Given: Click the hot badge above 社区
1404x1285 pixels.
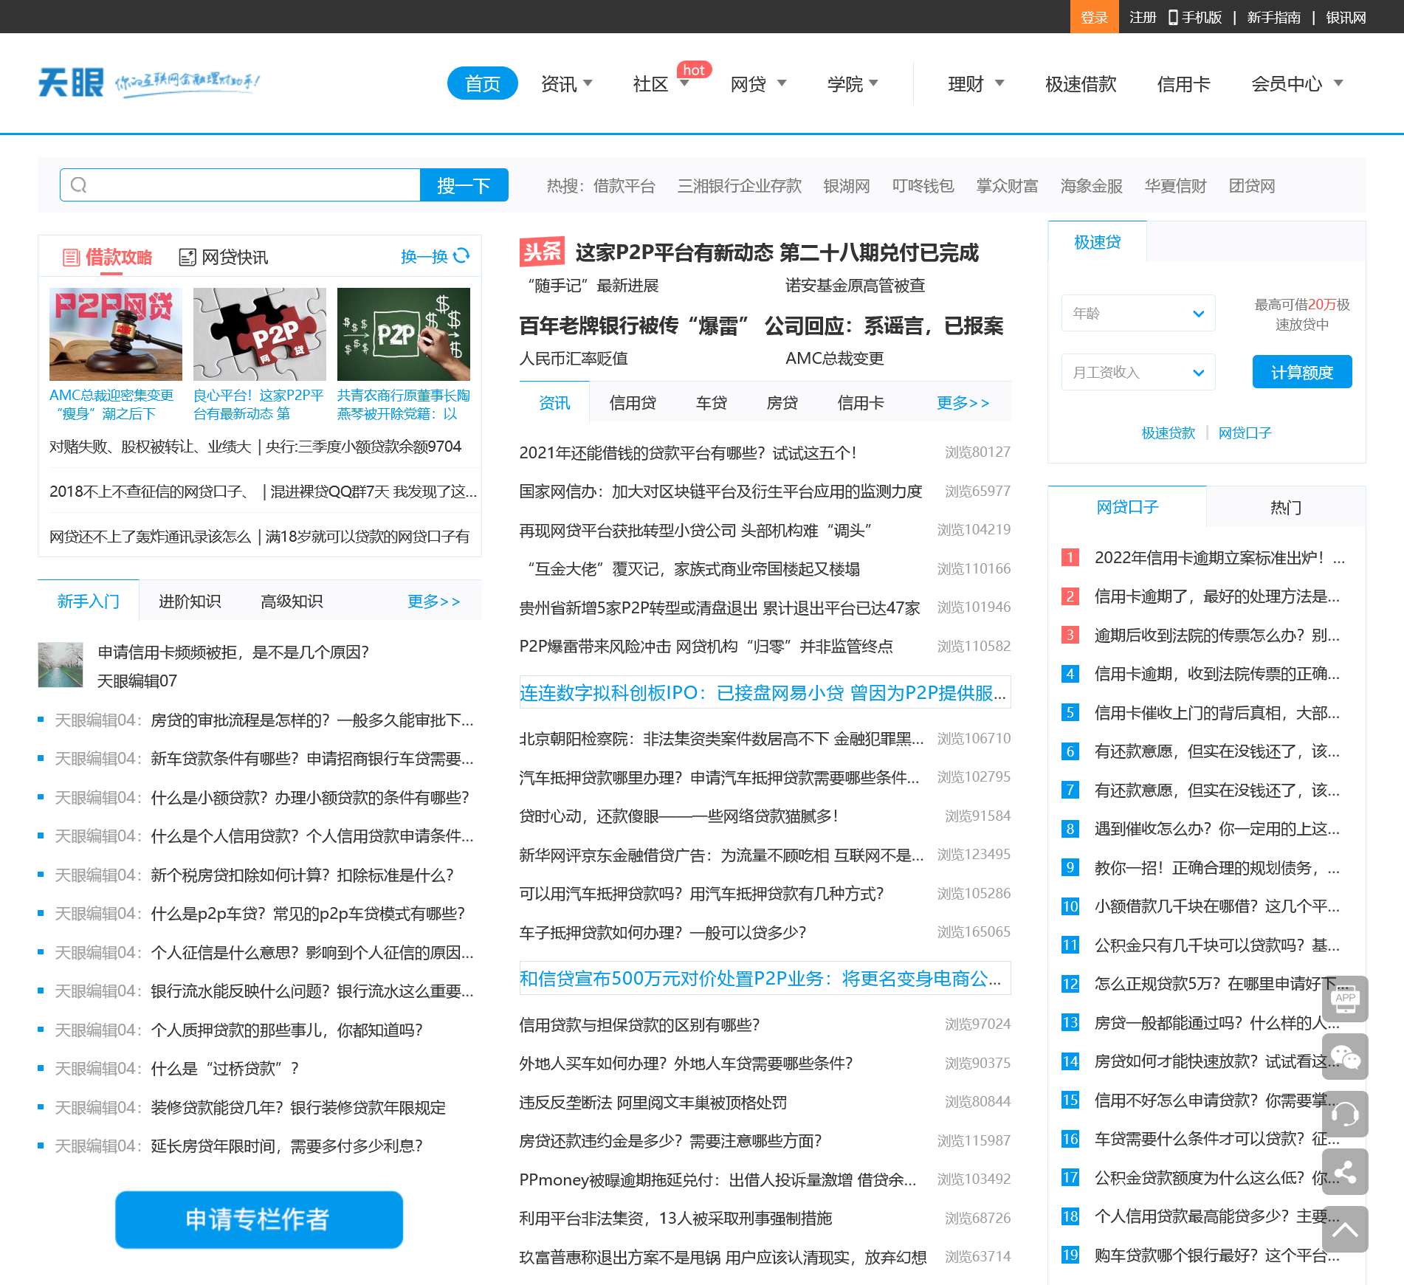Looking at the screenshot, I should (694, 69).
